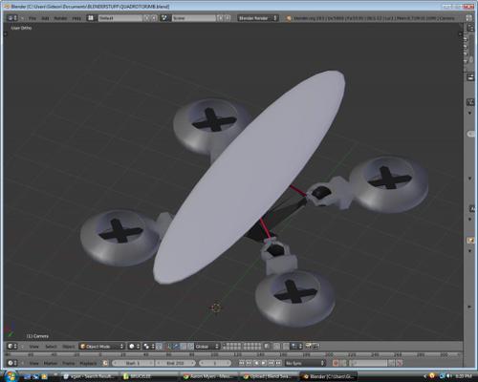Select the top-left rotor duct object
The height and width of the screenshot is (382, 478).
(208, 126)
